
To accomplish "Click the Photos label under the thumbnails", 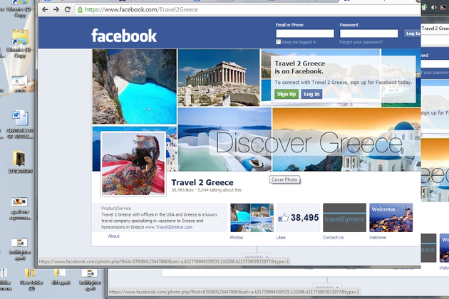I will [236, 238].
